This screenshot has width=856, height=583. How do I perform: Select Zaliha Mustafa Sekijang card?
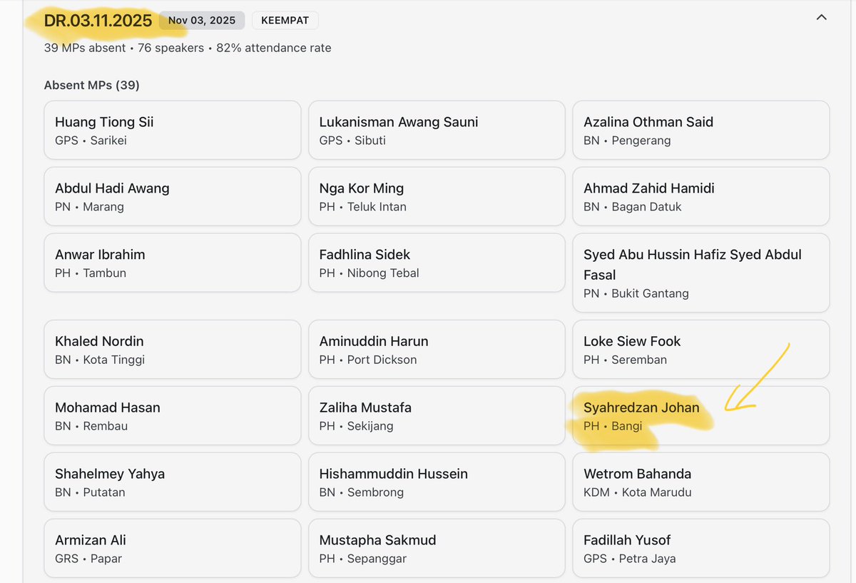click(x=437, y=415)
